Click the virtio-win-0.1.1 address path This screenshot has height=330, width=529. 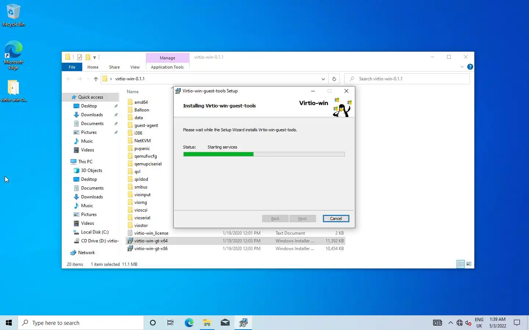(x=130, y=79)
